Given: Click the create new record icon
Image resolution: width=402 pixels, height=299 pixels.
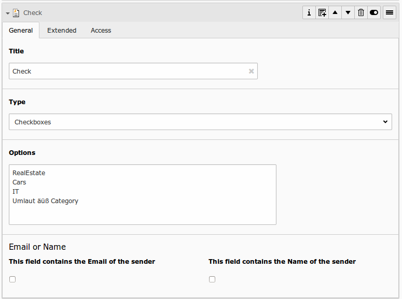Looking at the screenshot, I should [322, 13].
